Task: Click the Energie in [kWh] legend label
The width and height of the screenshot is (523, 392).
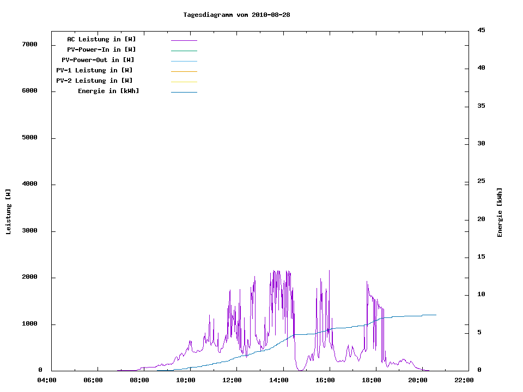Action: pos(108,91)
